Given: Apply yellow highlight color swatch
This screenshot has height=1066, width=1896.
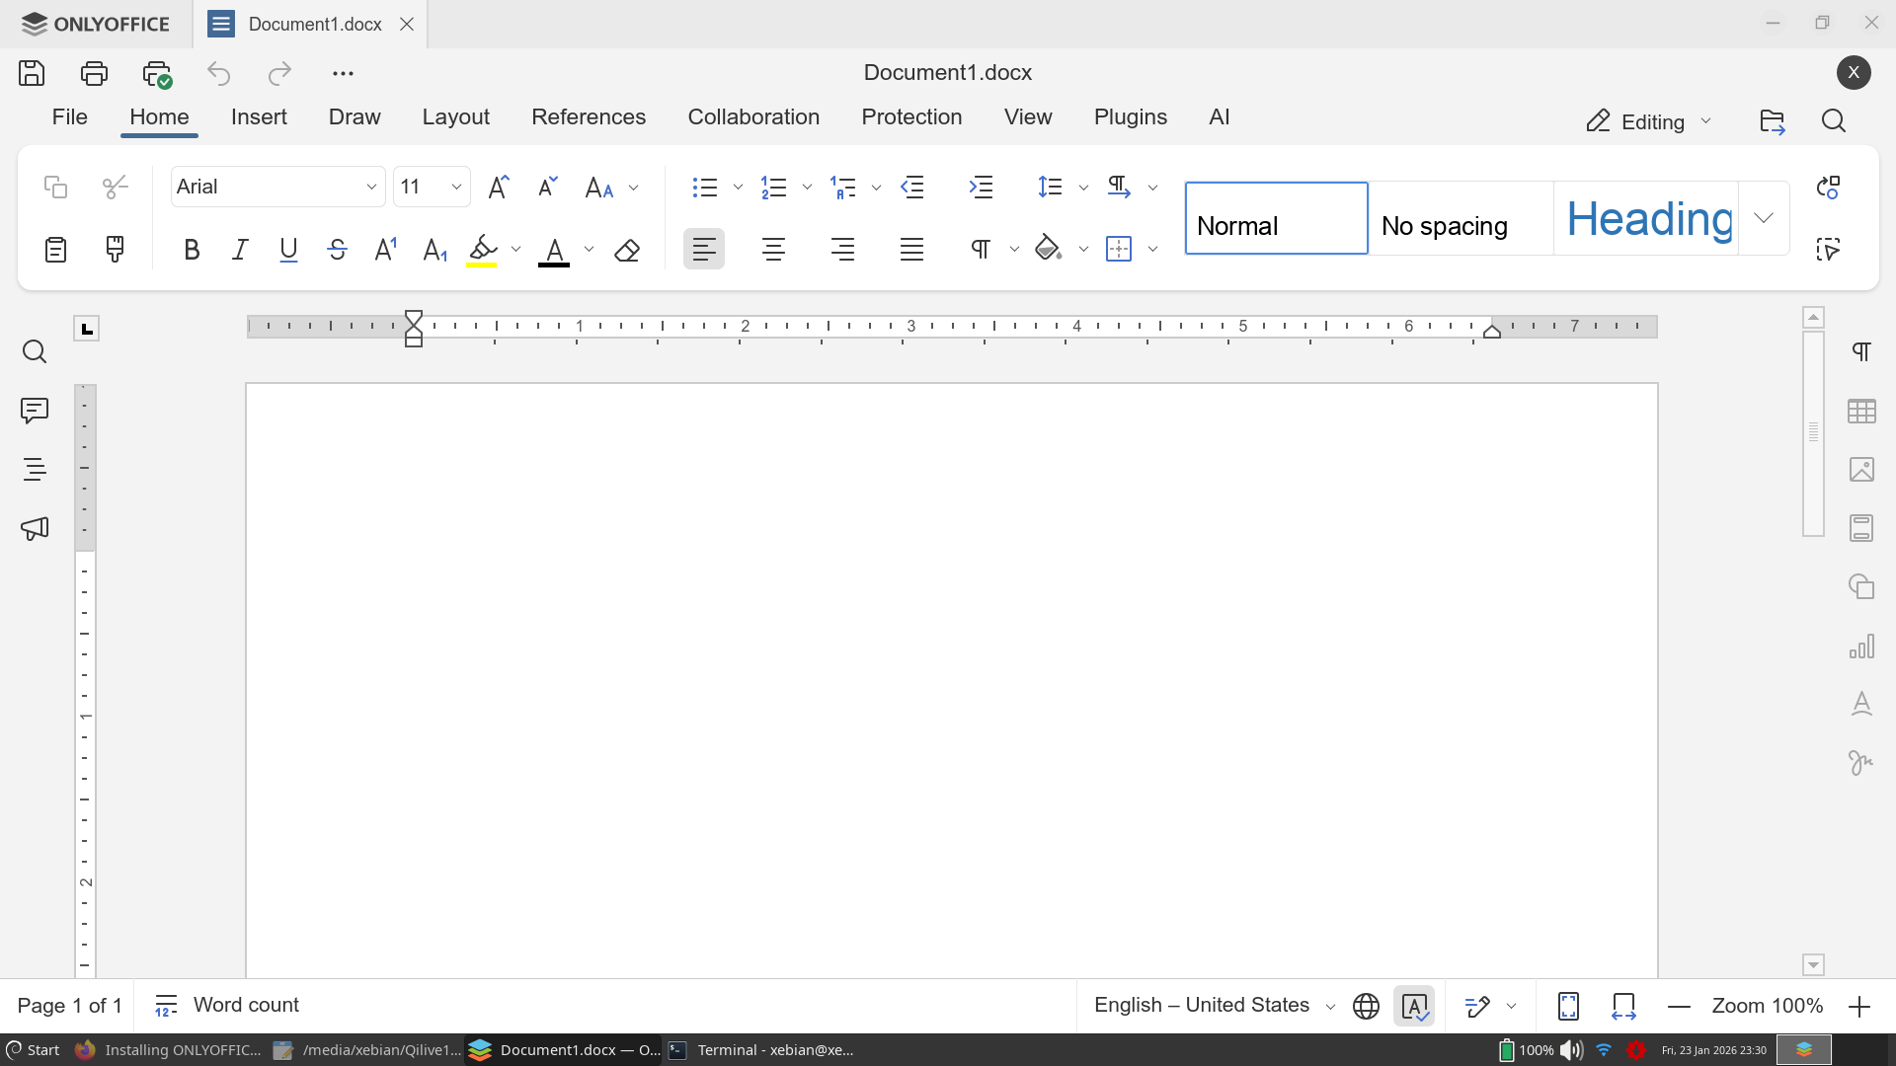Looking at the screenshot, I should click(x=482, y=250).
